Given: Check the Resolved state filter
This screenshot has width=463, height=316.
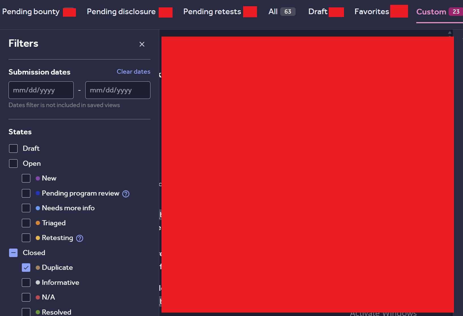Looking at the screenshot, I should click(26, 312).
